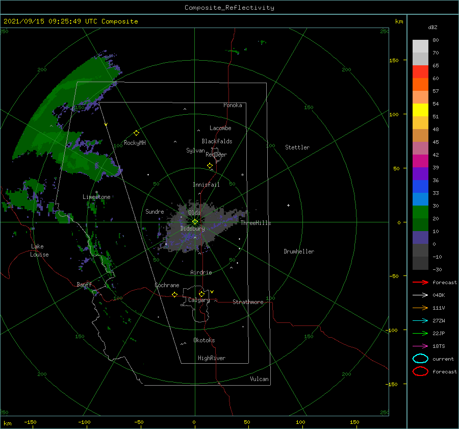Click the -100 tick on bottom axis
The image size is (459, 429).
84,422
